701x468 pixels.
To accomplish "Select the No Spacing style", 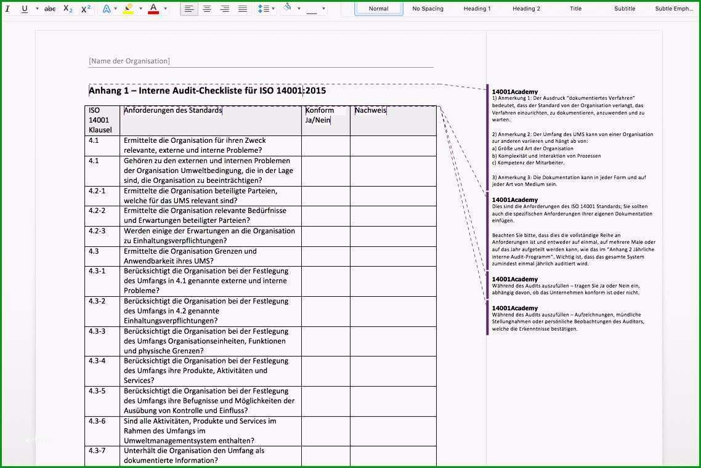I will point(427,9).
